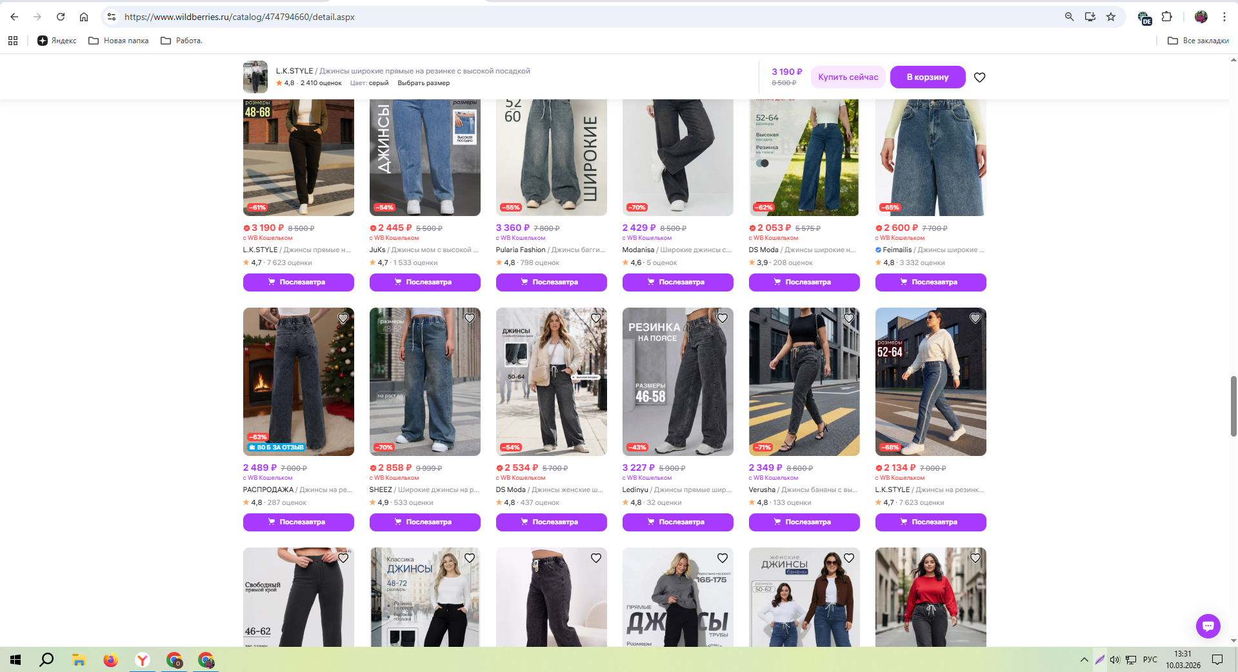
Task: Click 'Купить сейчас' button
Action: click(x=848, y=77)
